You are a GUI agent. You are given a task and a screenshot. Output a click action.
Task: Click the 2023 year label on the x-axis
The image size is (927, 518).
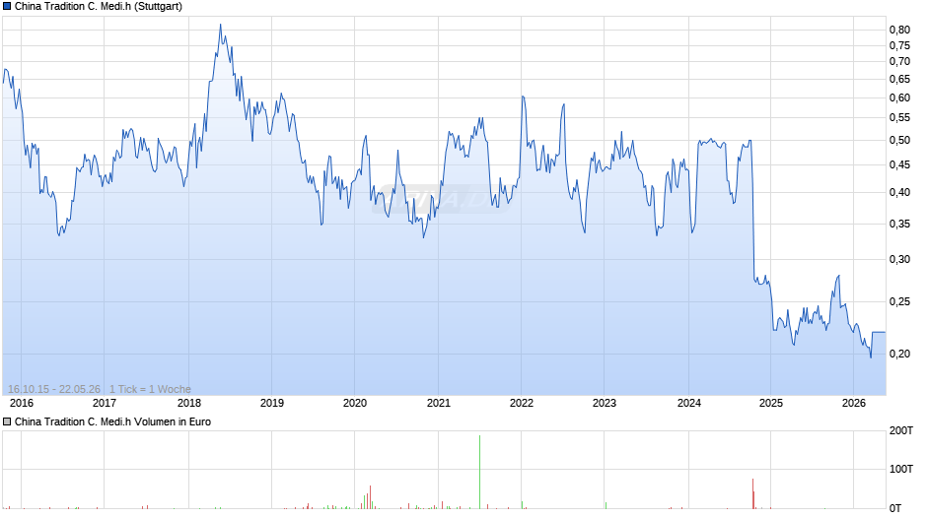tap(605, 403)
